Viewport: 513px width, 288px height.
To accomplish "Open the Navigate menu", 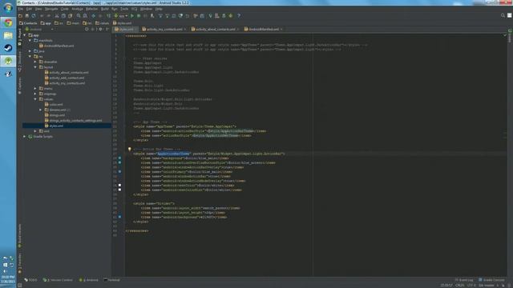I will pos(51,9).
